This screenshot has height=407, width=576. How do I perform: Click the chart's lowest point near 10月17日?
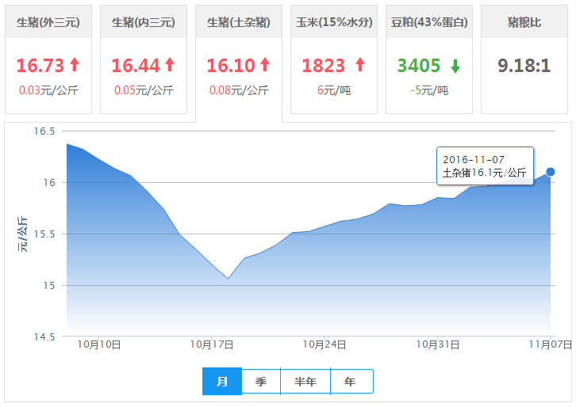tap(228, 278)
